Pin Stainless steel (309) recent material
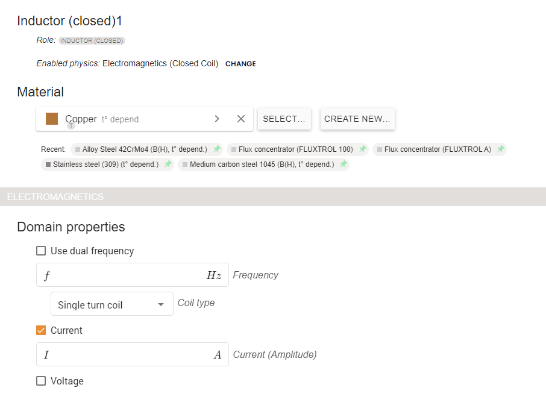546x420 pixels. [168, 165]
